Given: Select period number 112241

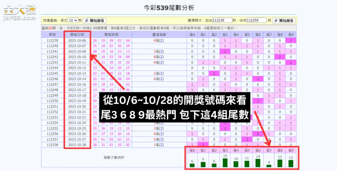Looking at the screenshot, I should (x=52, y=52).
